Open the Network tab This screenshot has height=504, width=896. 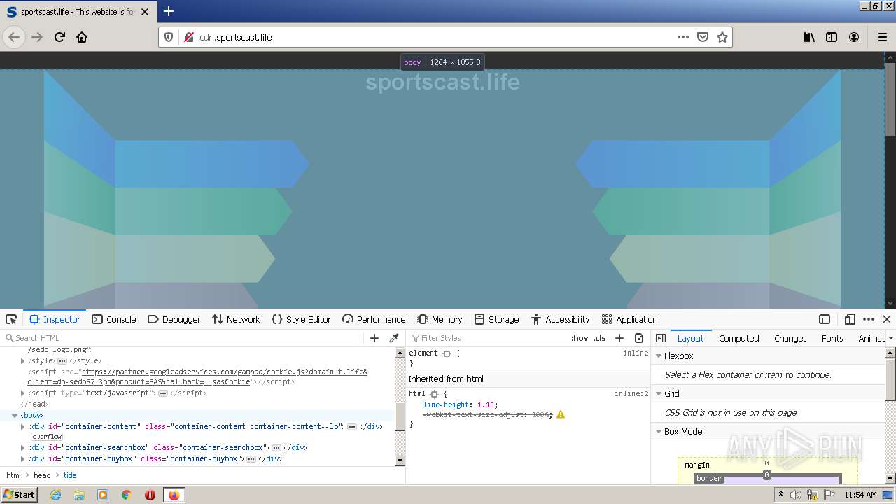click(236, 319)
